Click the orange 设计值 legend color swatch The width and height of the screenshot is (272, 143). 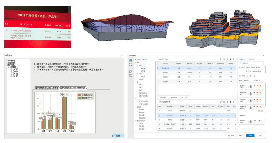pyautogui.click(x=78, y=95)
